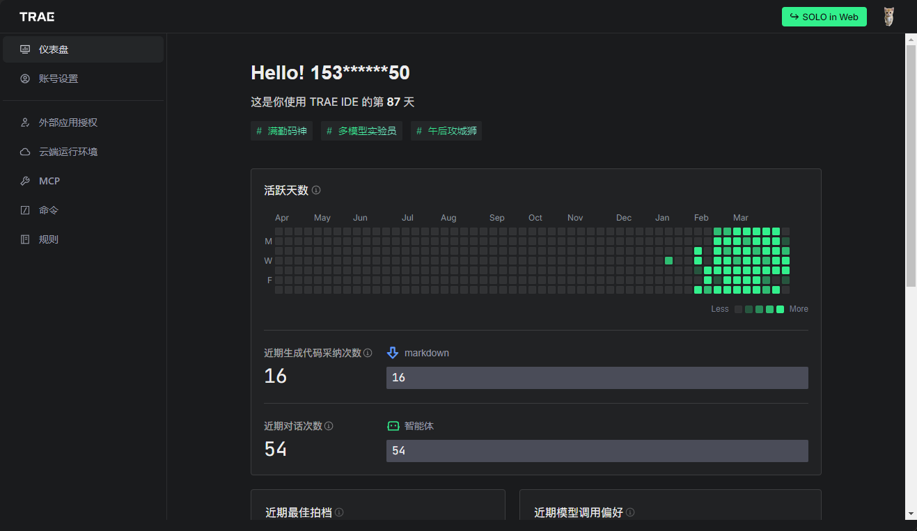Click the SOLO in Web button
The image size is (917, 531).
tap(824, 17)
